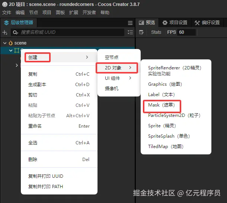Expand the 2D 对象 submenu arrow

coord(130,68)
